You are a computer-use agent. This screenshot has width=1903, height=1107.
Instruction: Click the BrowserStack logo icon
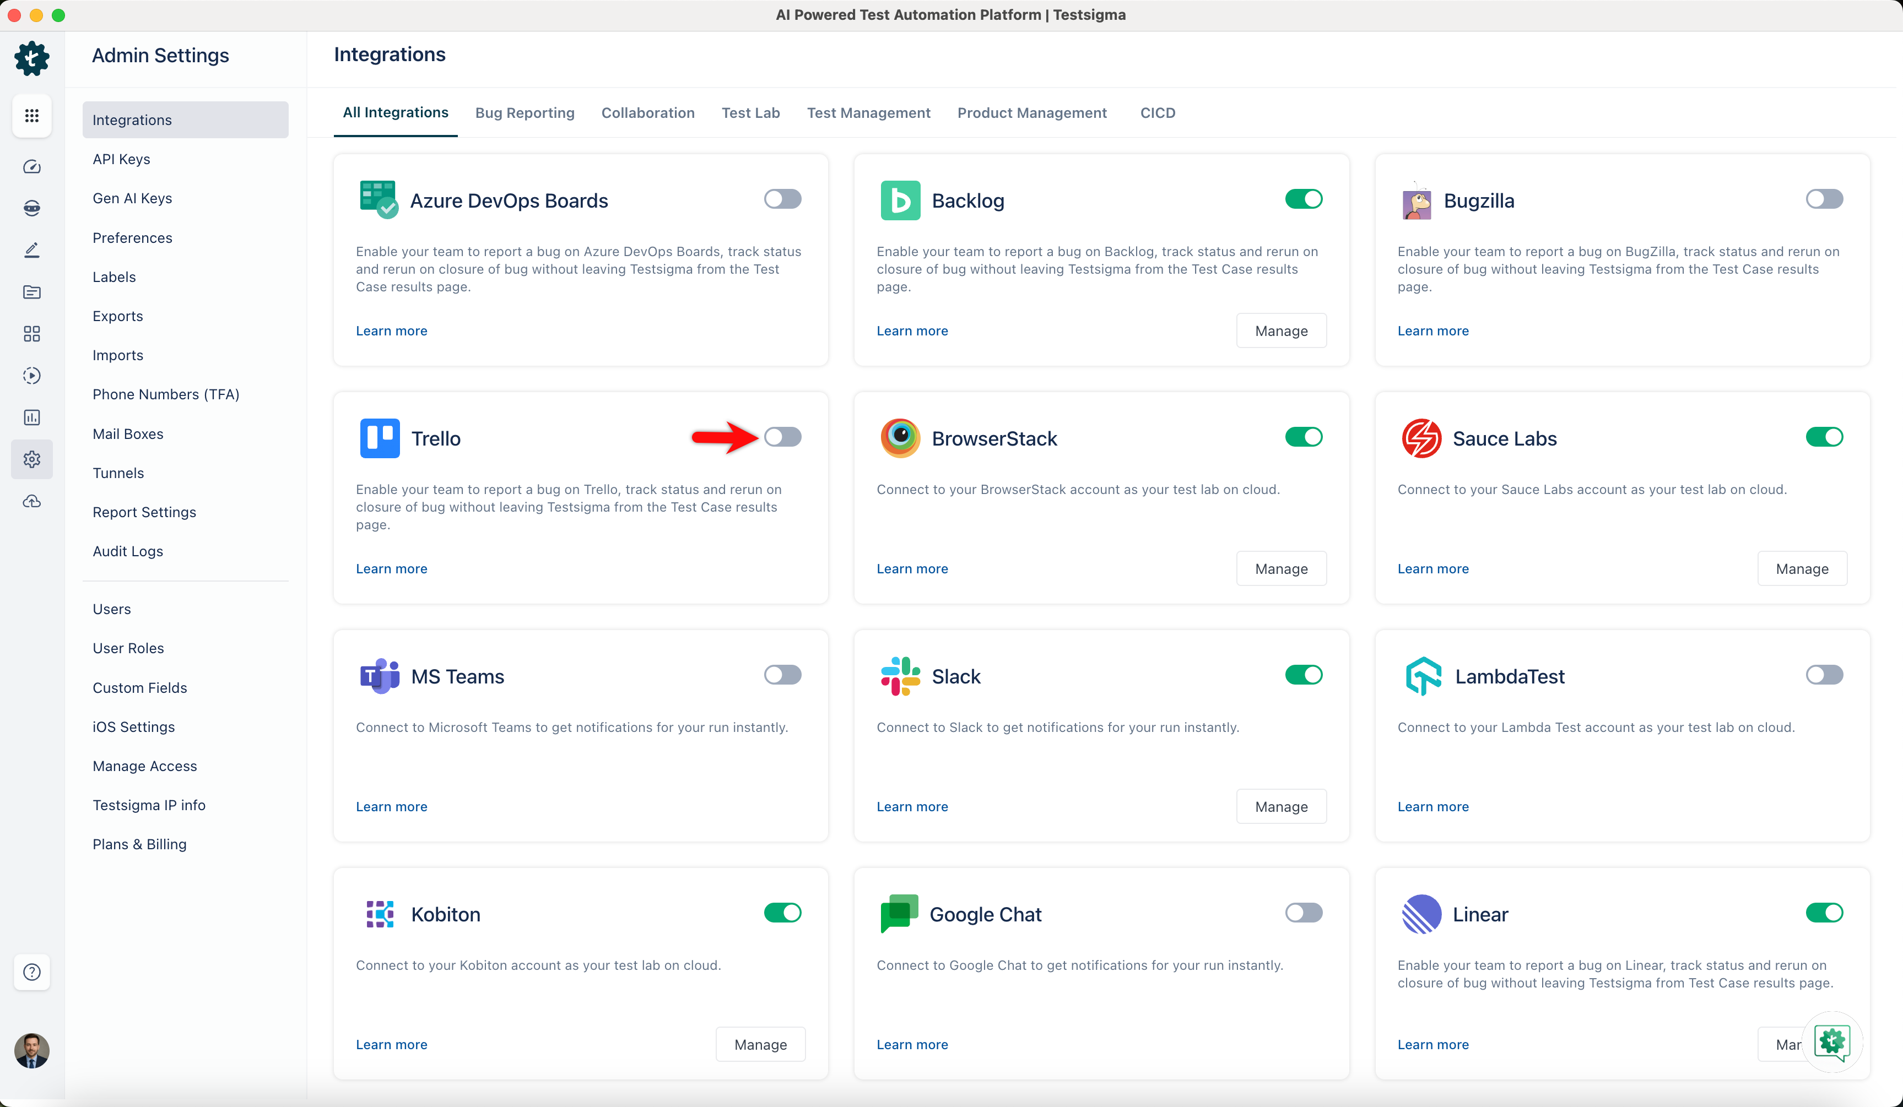(900, 438)
